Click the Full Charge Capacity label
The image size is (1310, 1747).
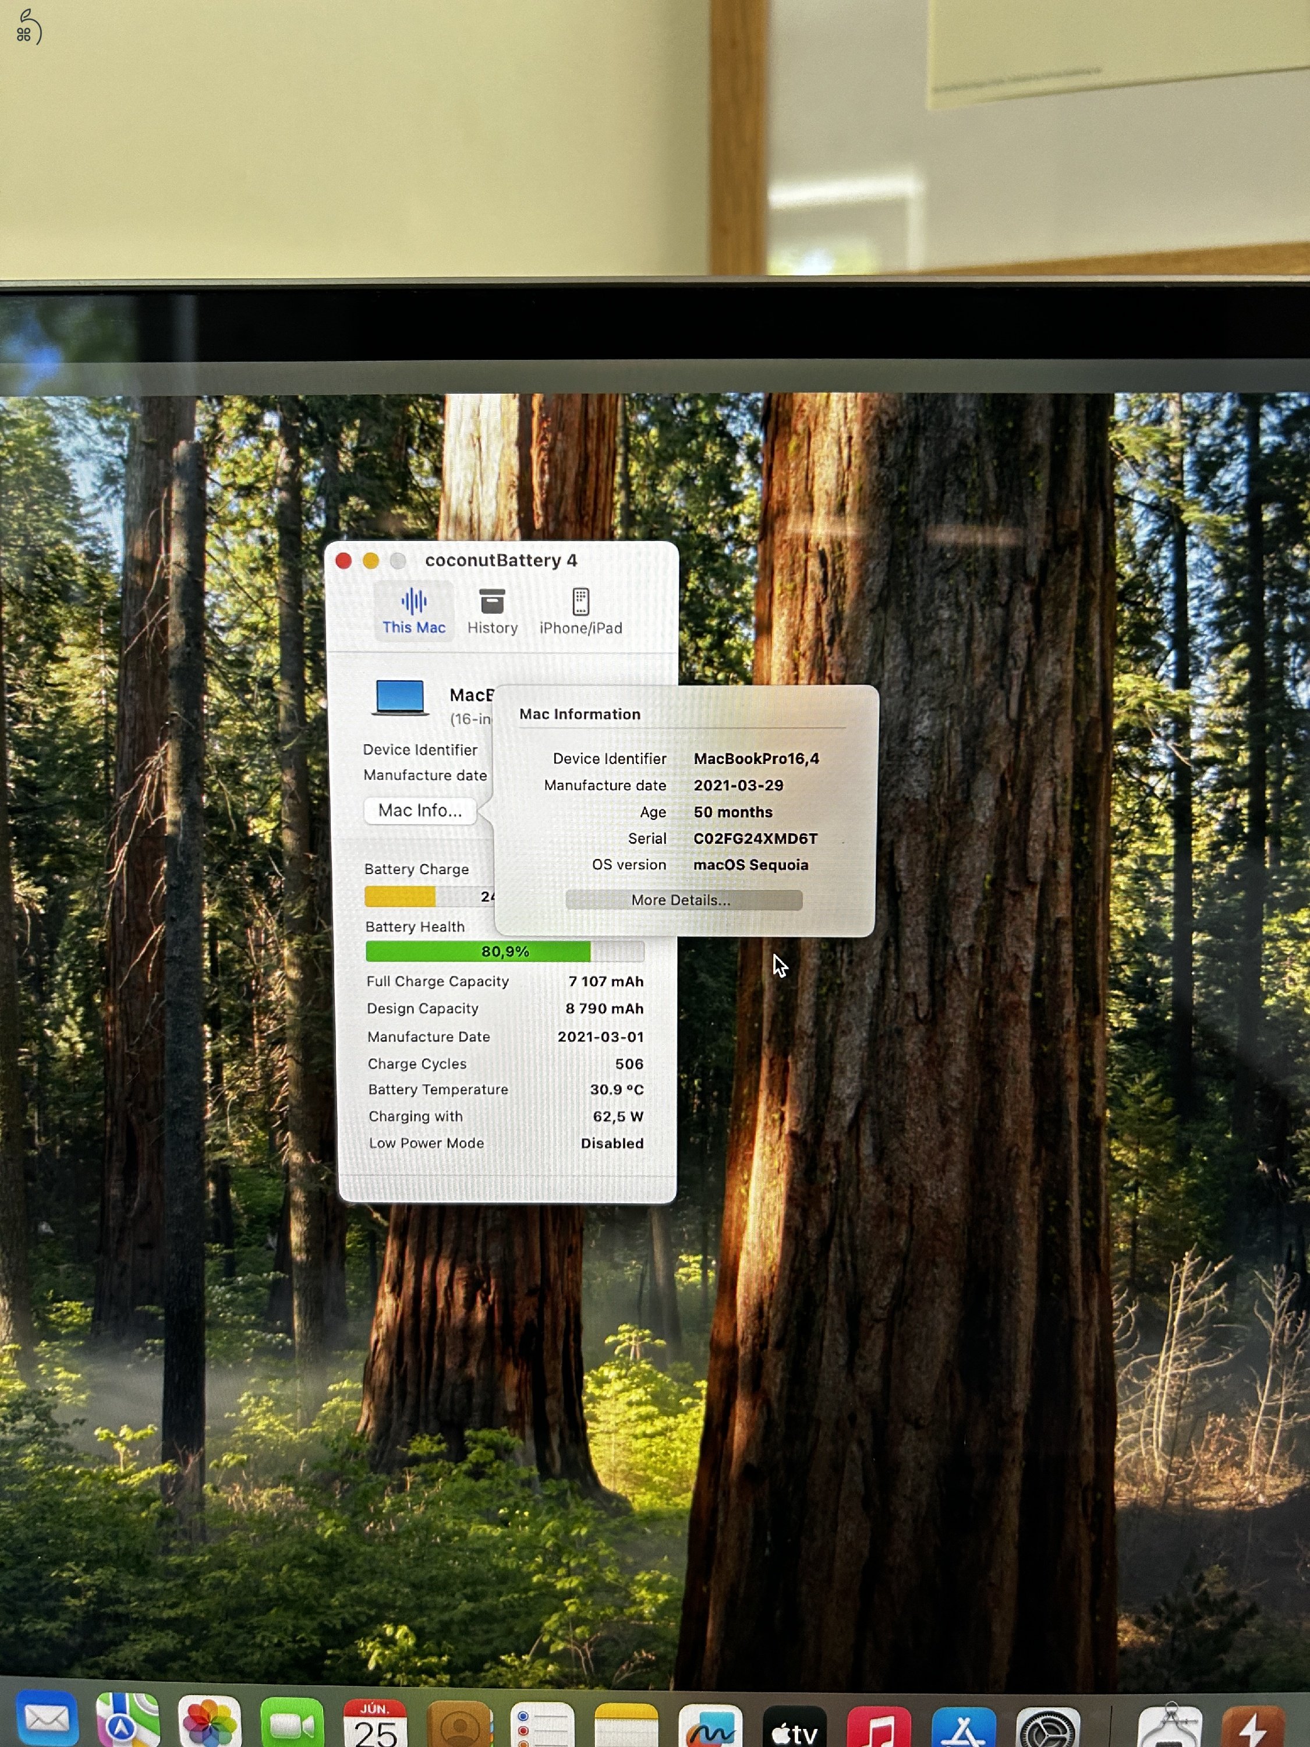coord(437,981)
